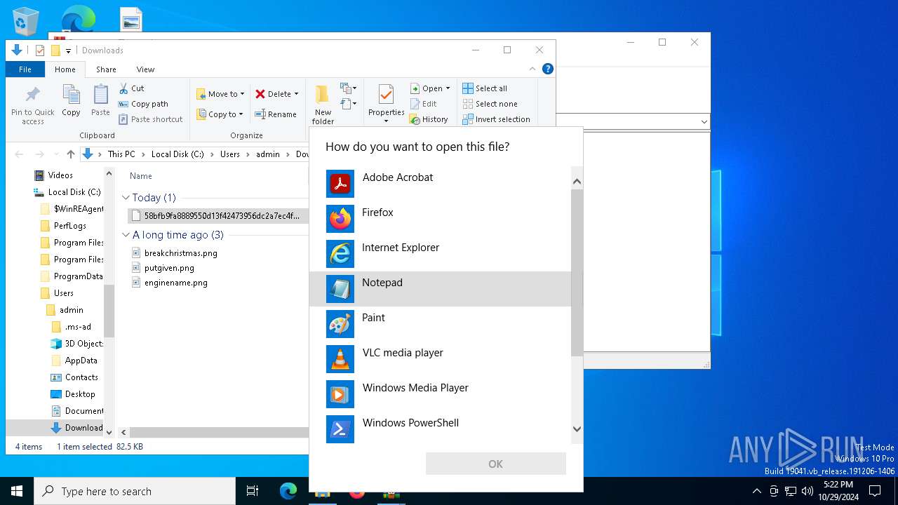
Task: Click the Paste ribbon icon
Action: (x=100, y=100)
